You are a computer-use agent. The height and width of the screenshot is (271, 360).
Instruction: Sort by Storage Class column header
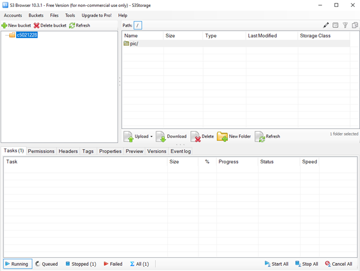(x=324, y=36)
